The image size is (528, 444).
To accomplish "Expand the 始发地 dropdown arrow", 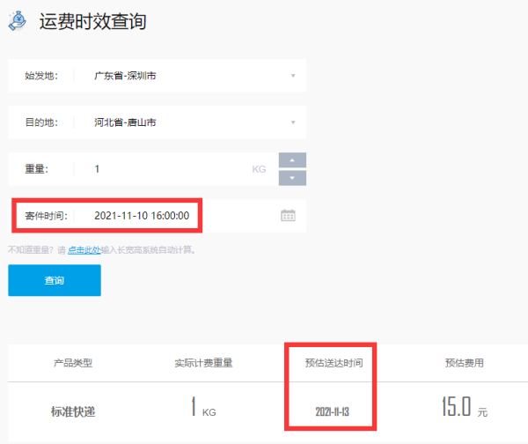I will tap(292, 76).
